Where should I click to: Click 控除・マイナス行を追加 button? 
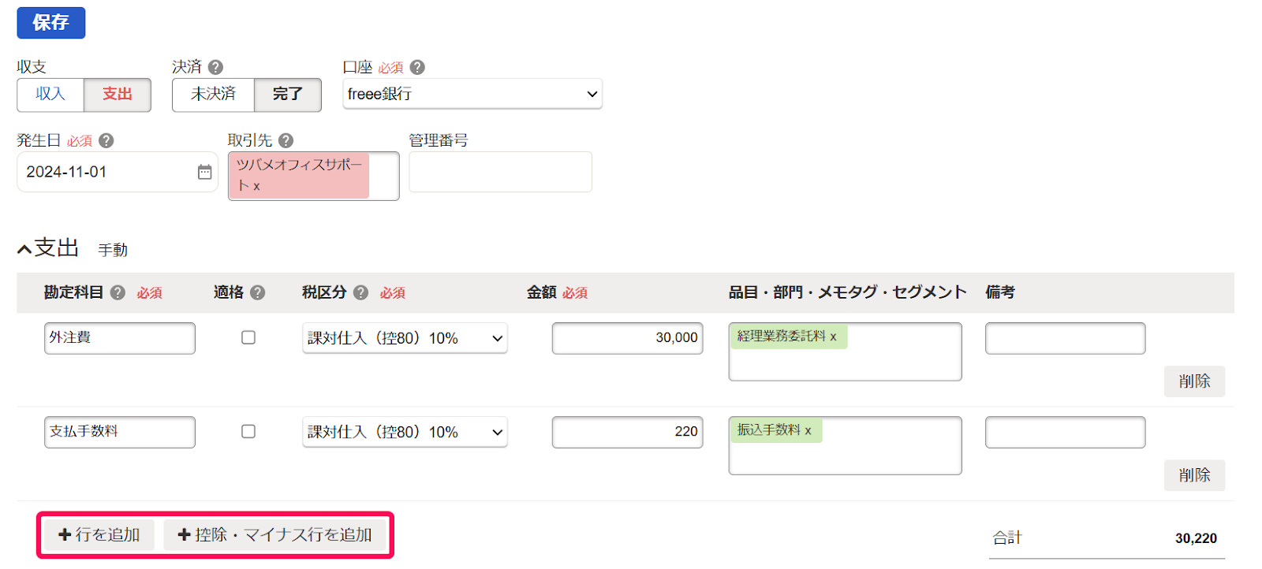274,535
